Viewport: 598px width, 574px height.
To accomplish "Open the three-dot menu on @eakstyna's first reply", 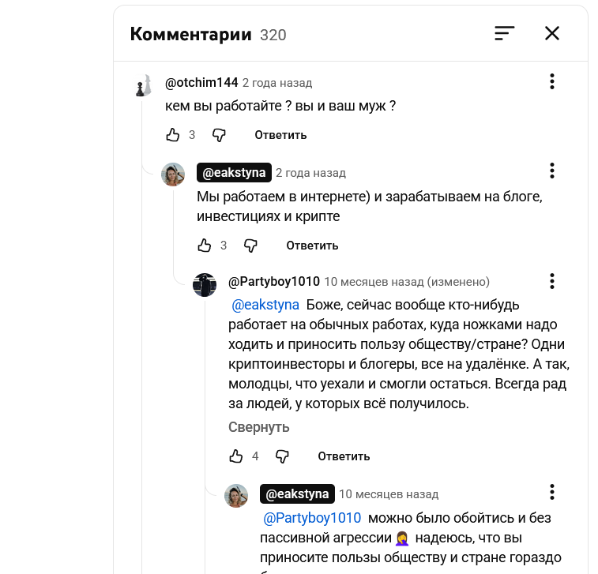I will [x=552, y=171].
